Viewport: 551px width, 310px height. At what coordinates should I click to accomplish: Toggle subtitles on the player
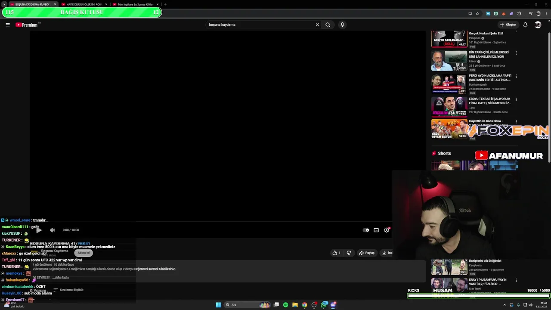(376, 230)
